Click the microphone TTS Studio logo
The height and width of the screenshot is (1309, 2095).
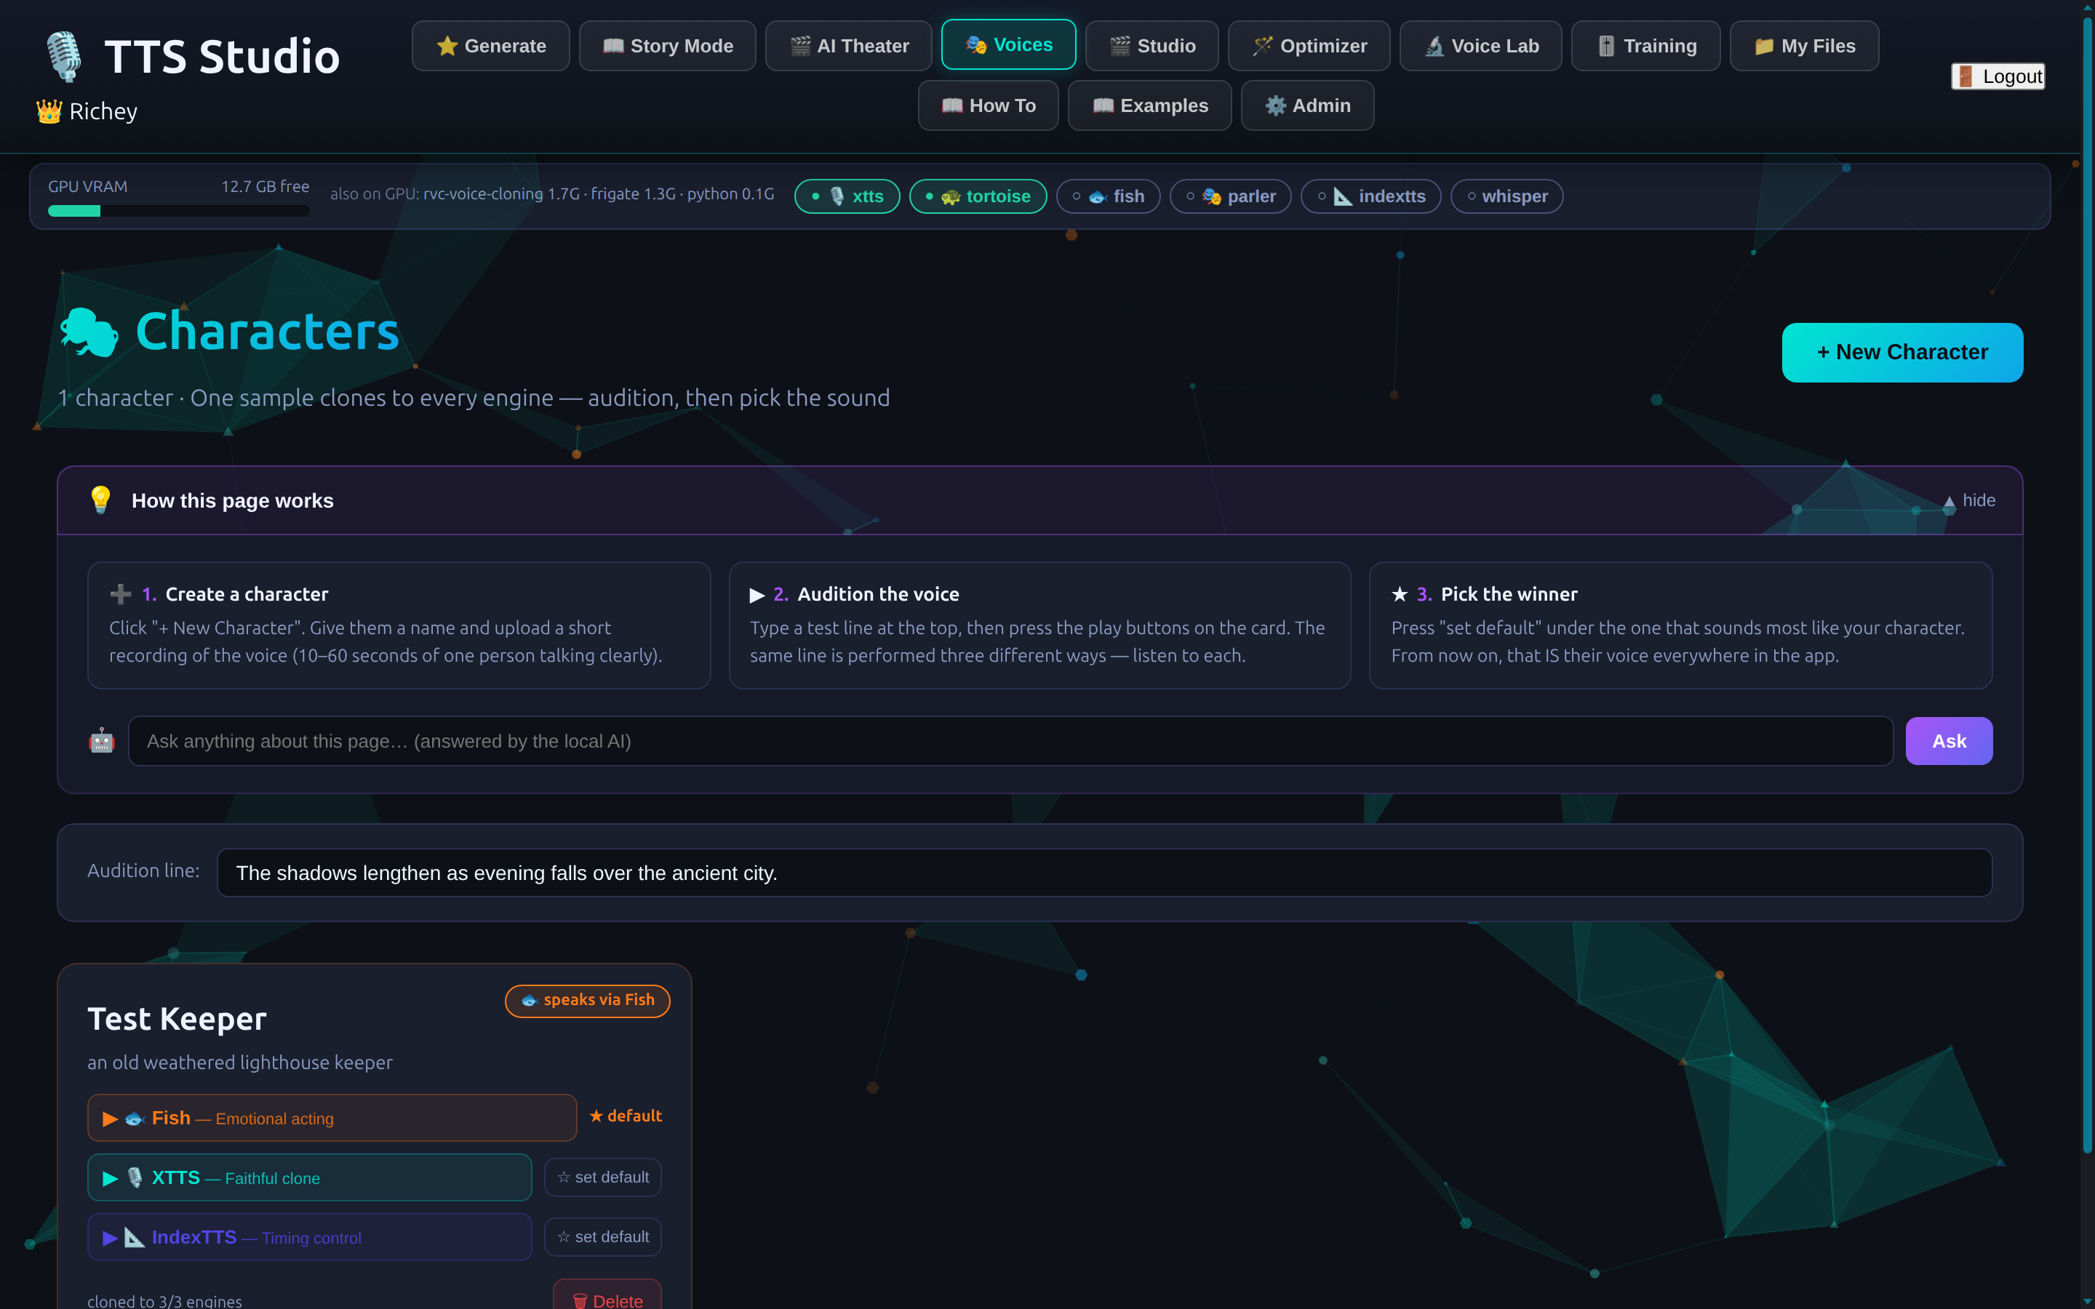(x=63, y=56)
